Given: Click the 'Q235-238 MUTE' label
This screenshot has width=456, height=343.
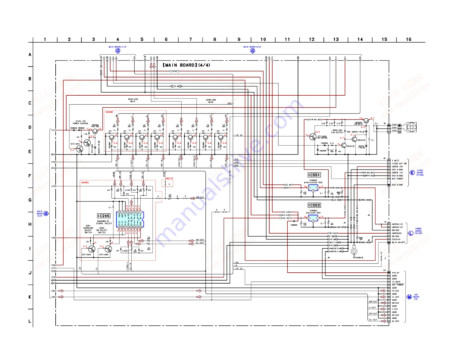Looking at the screenshot, I should [x=133, y=100].
